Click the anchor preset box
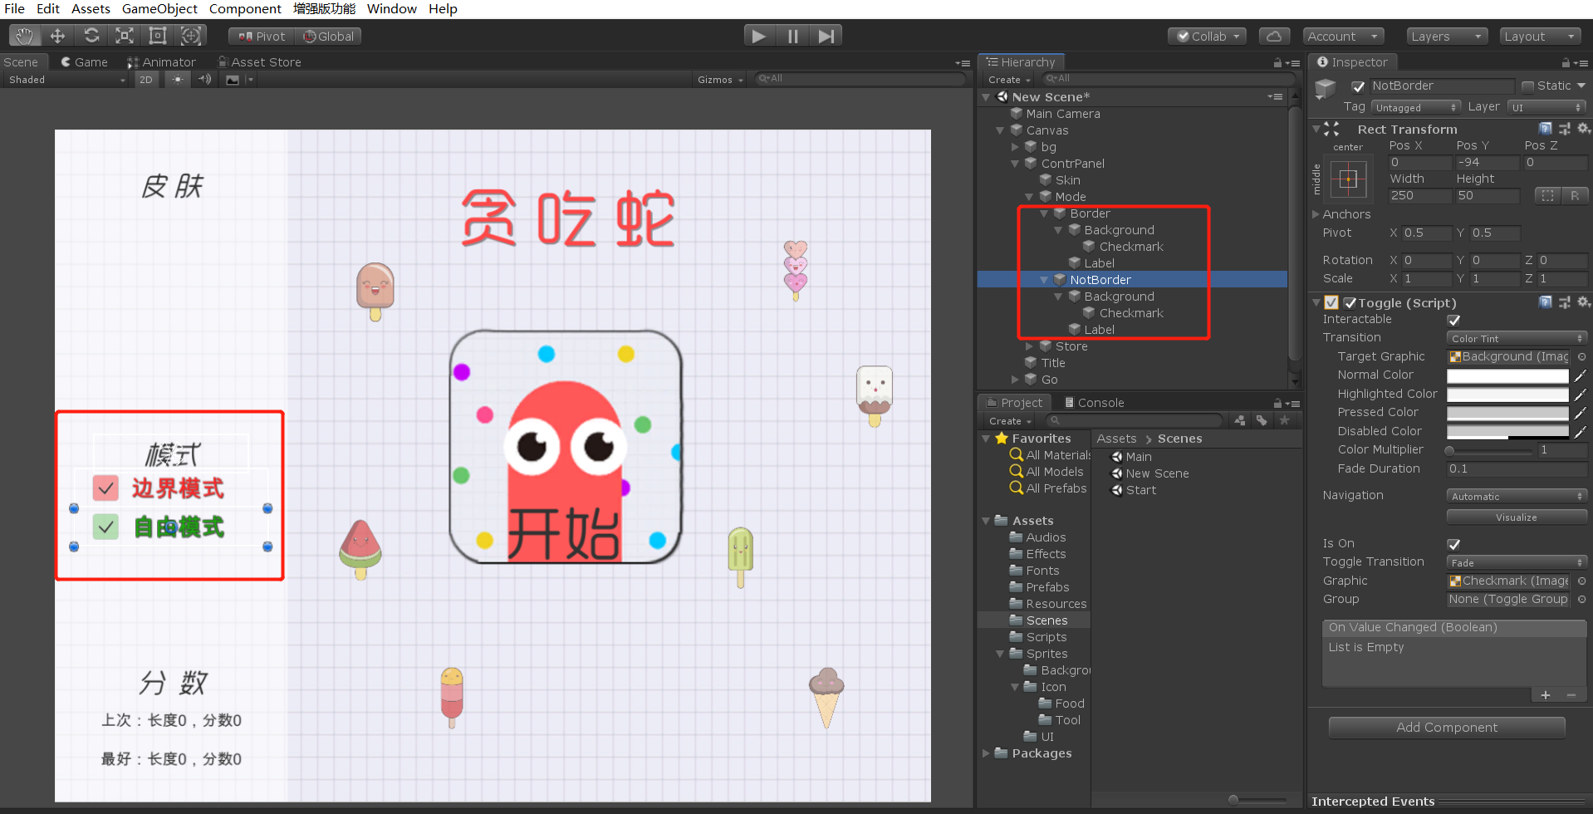Screen dimensions: 1593x814 pyautogui.click(x=1349, y=179)
